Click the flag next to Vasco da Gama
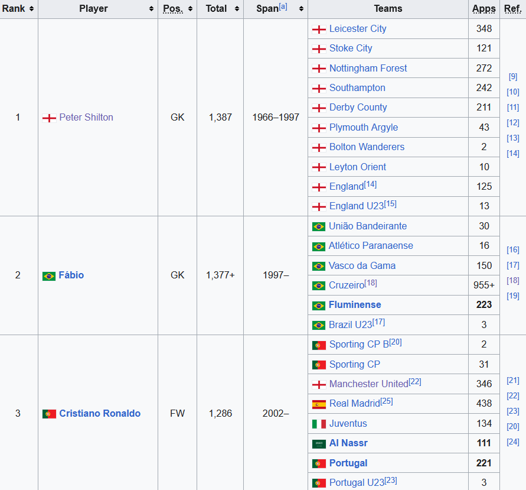 pos(318,267)
